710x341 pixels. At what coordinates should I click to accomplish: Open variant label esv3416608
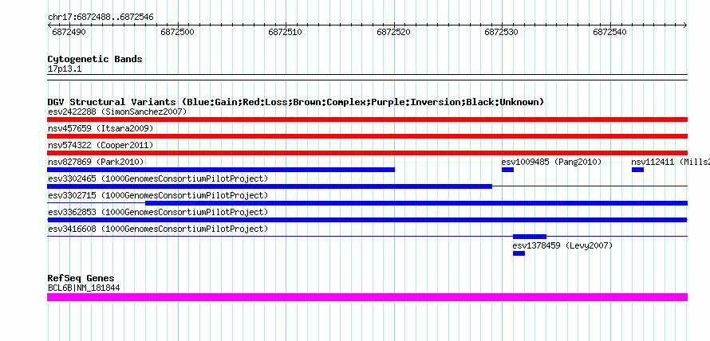point(158,229)
